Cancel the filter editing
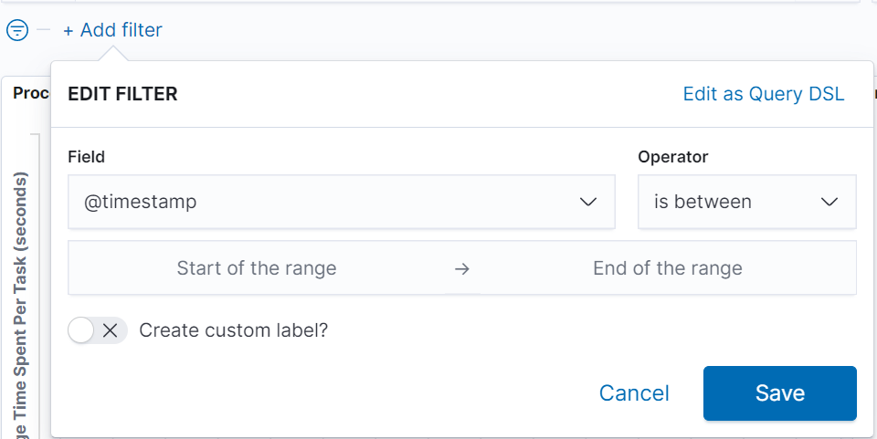 pyautogui.click(x=634, y=393)
